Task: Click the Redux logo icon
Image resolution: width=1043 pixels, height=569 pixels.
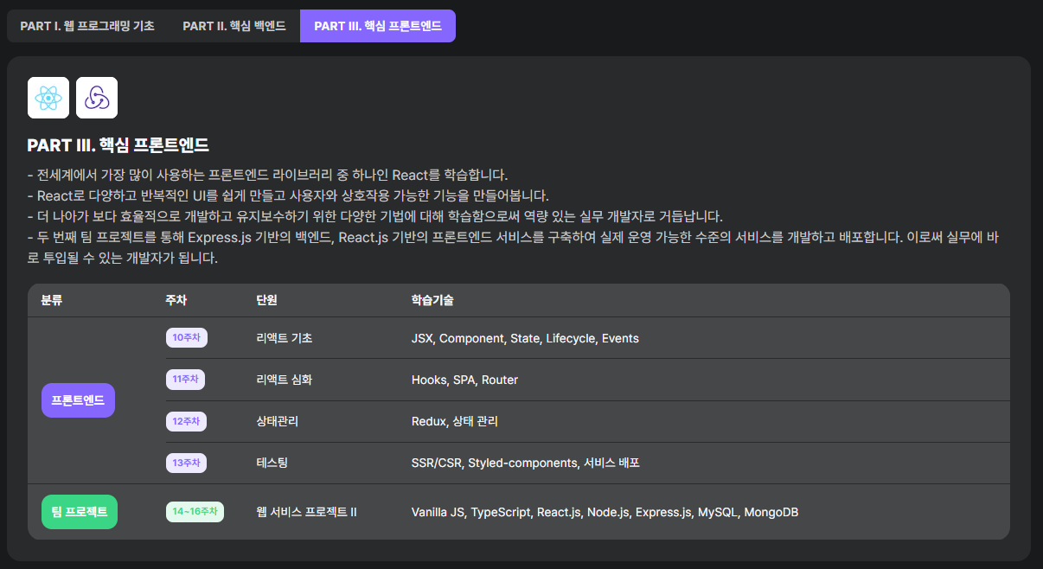Action: pyautogui.click(x=97, y=98)
